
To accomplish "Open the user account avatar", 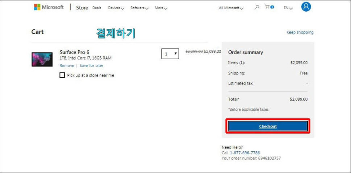I will [x=306, y=7].
